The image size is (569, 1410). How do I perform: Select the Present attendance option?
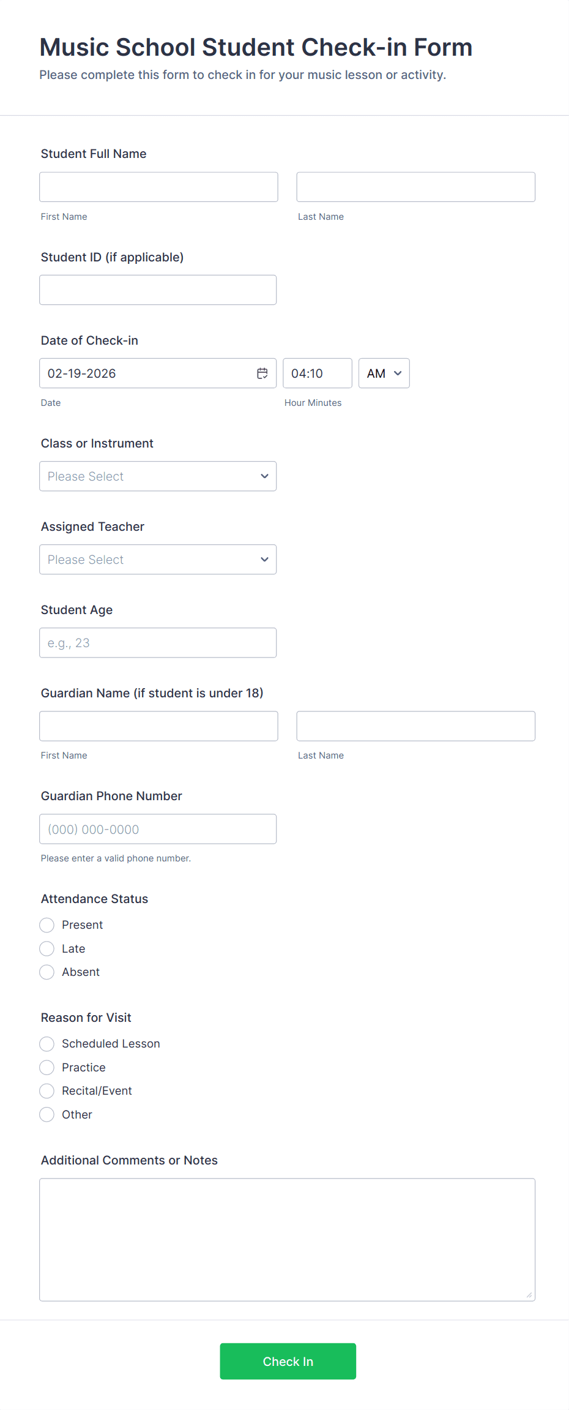(47, 925)
